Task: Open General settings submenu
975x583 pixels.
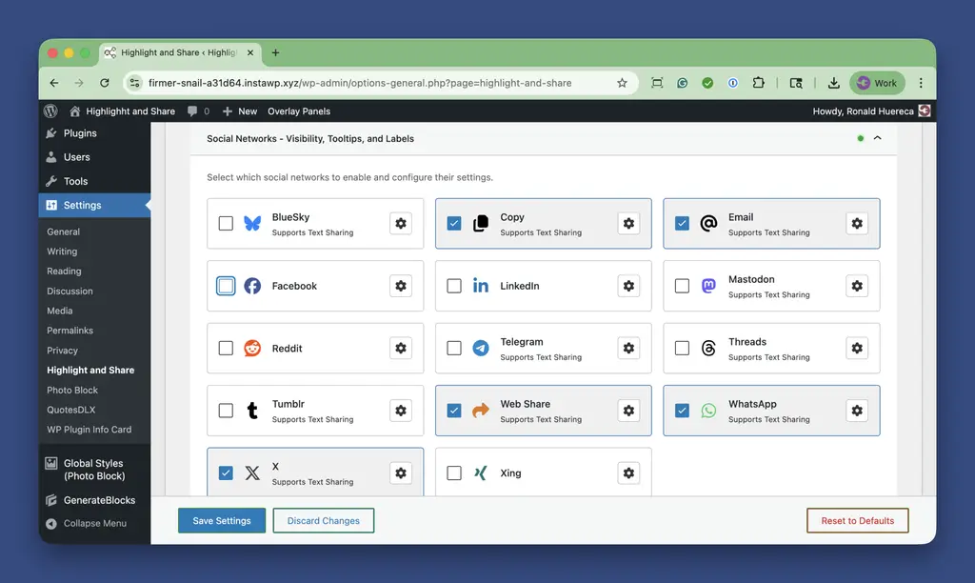Action: [64, 231]
